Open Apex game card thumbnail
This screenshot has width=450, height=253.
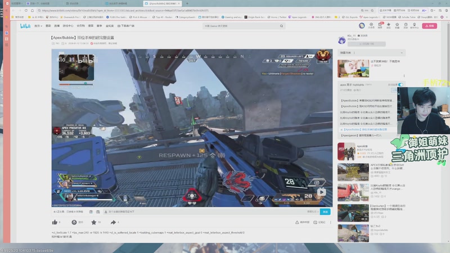(x=346, y=151)
